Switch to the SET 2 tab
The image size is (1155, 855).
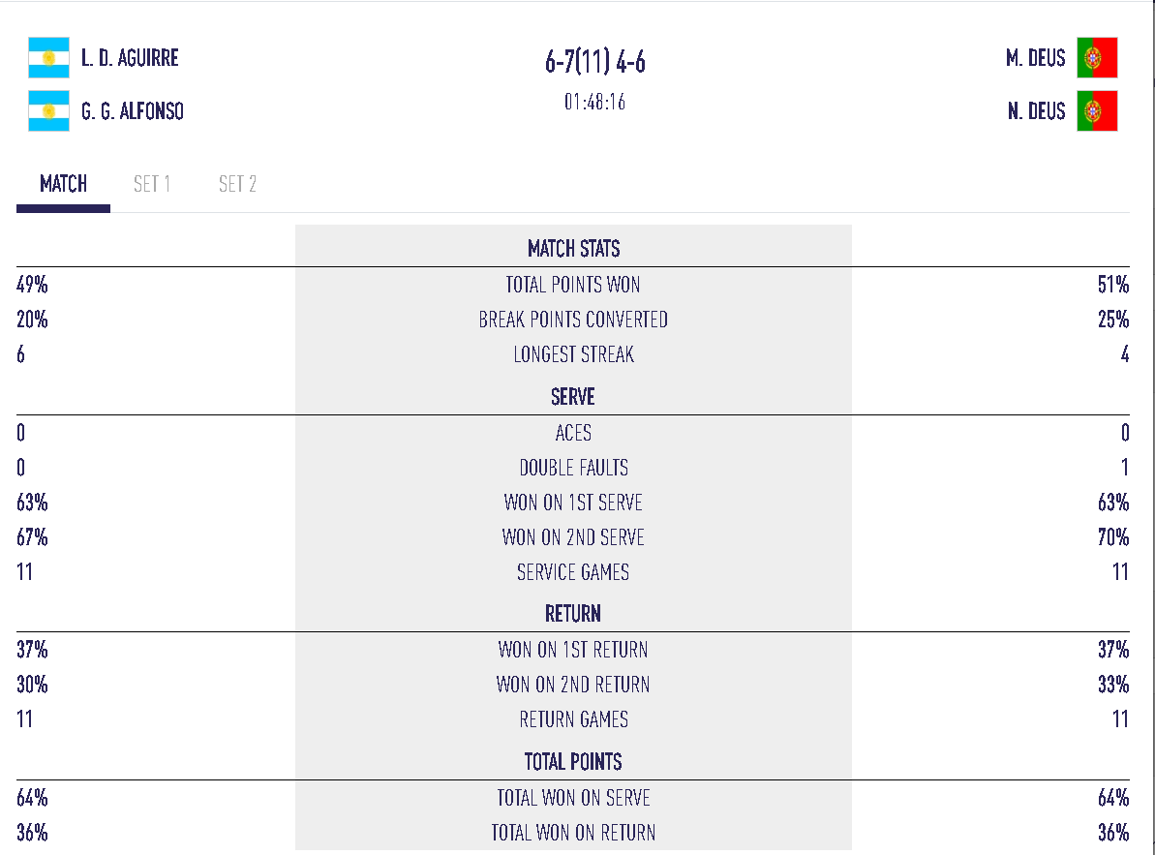click(x=237, y=184)
